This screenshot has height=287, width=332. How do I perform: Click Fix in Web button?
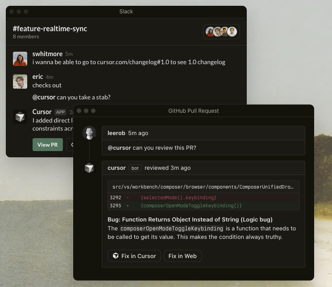[x=183, y=256]
